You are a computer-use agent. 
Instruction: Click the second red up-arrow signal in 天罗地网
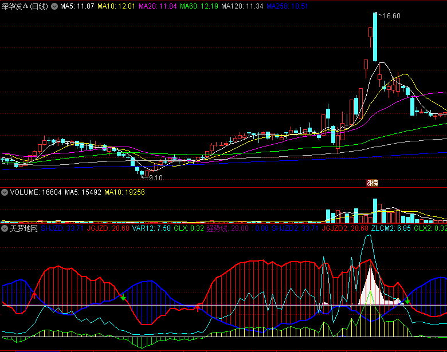coord(198,308)
